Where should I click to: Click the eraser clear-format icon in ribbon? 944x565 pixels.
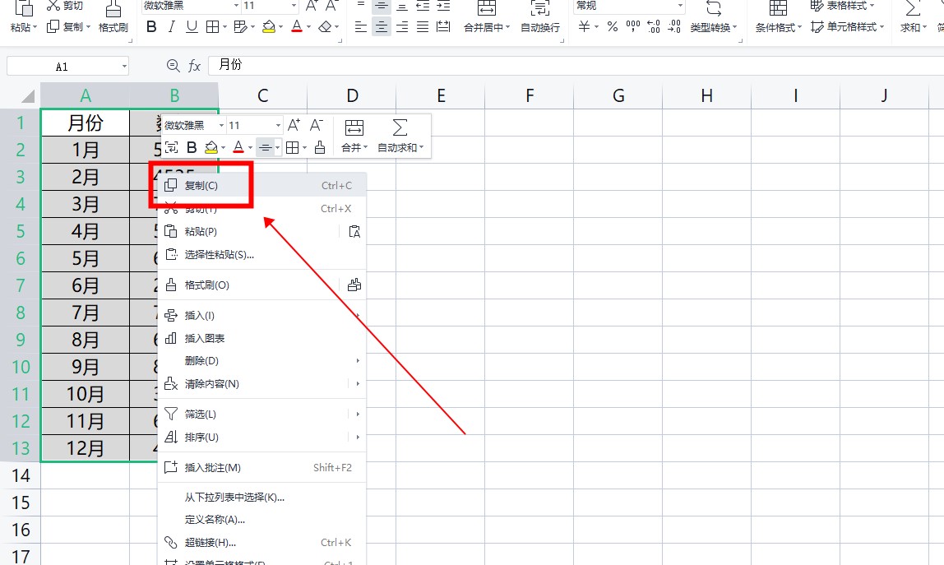click(325, 27)
